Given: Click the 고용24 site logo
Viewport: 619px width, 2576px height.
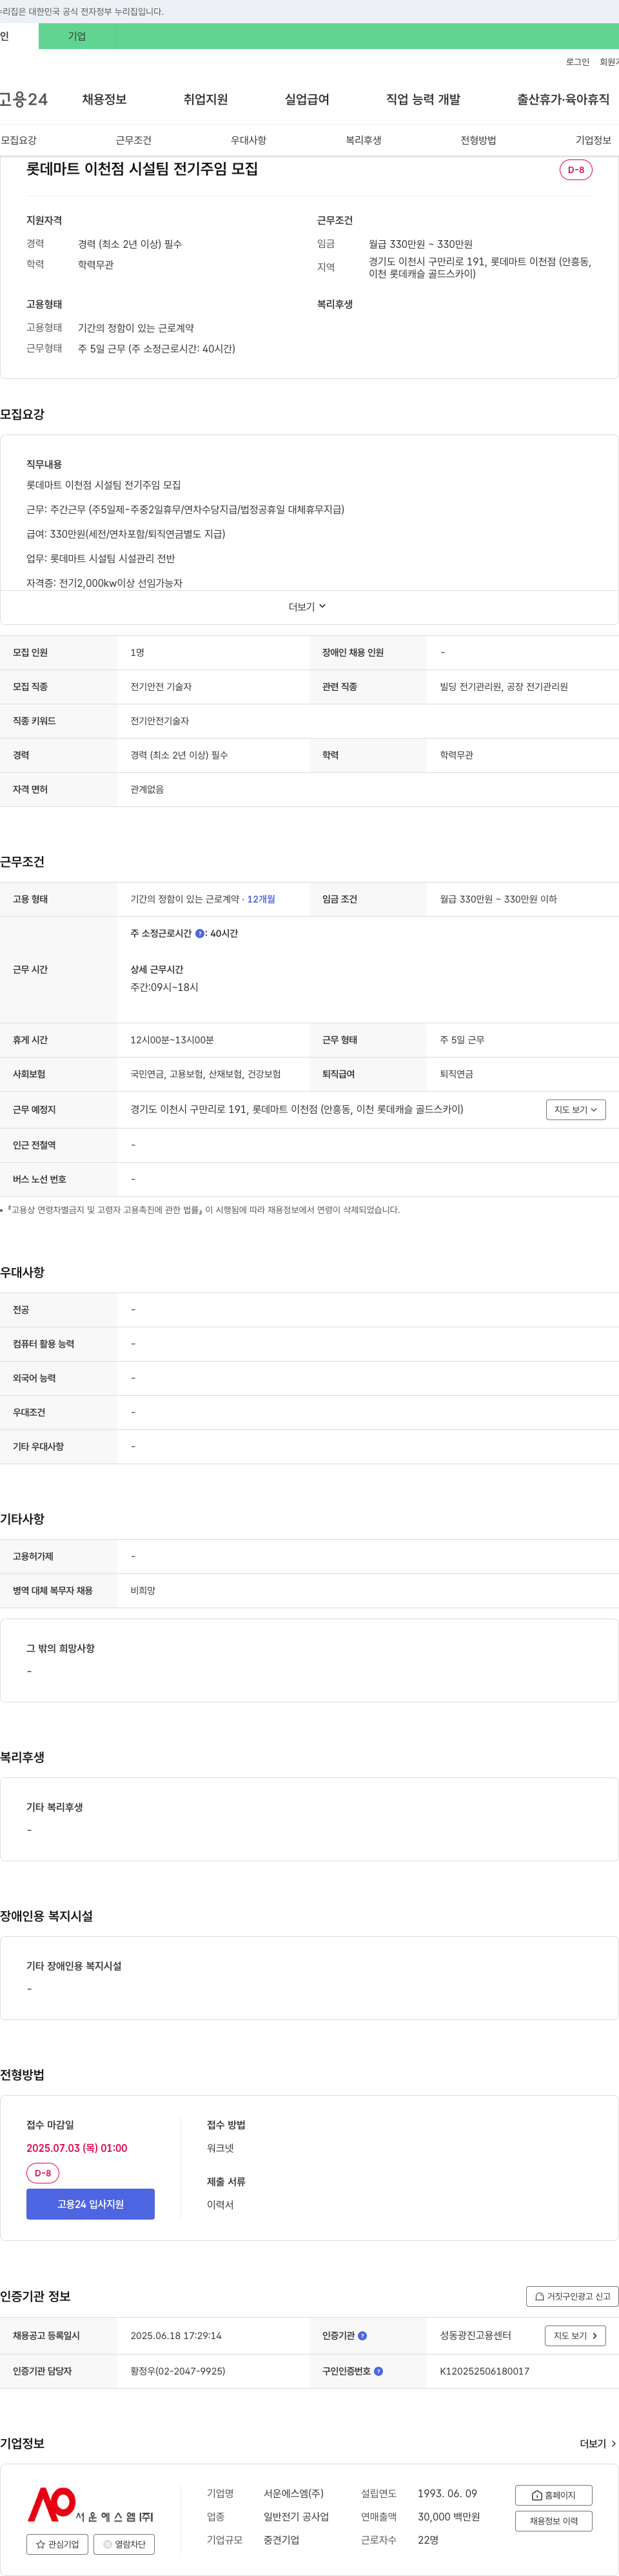Looking at the screenshot, I should 24,99.
